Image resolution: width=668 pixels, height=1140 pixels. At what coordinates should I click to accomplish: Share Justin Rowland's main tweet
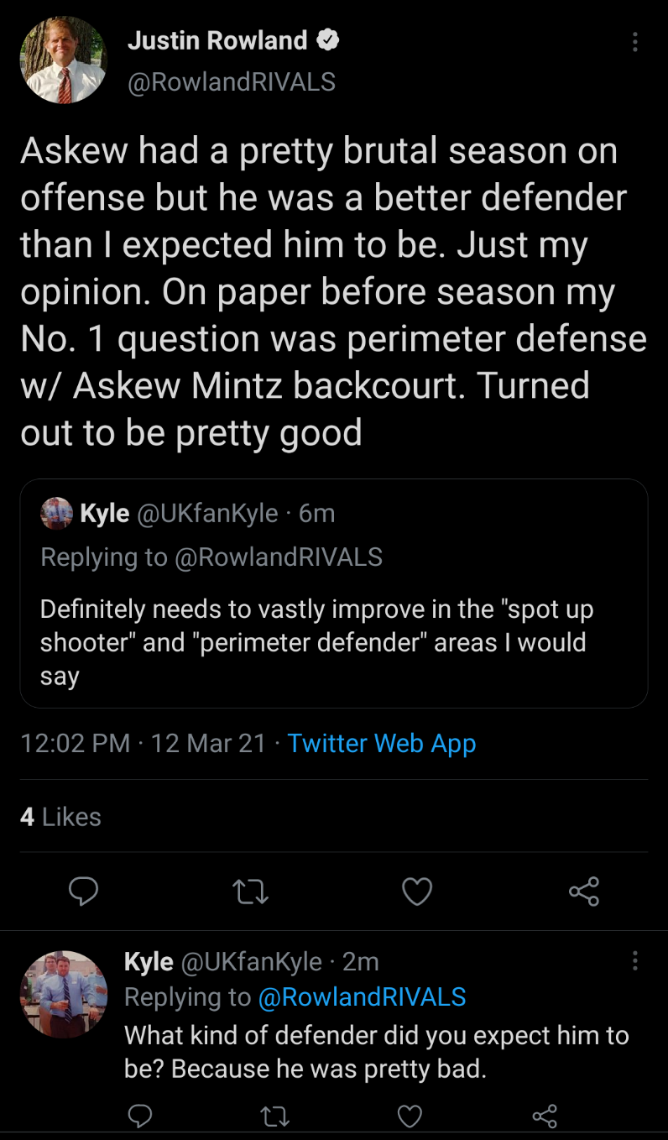click(584, 892)
